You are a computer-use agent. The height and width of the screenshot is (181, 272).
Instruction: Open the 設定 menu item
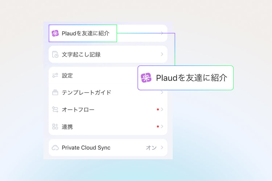coord(67,75)
